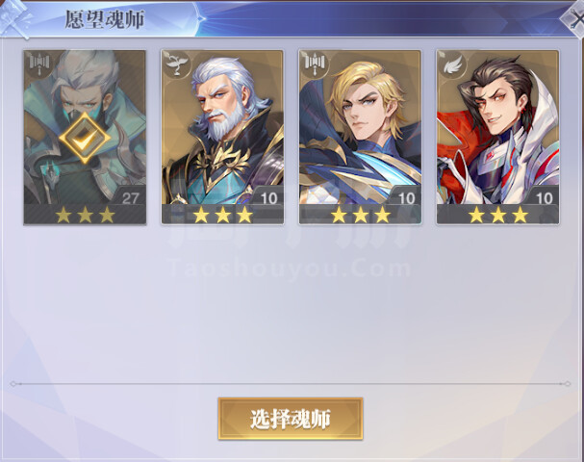Click the fortress class icon on blonde card
The image size is (584, 462).
click(315, 64)
